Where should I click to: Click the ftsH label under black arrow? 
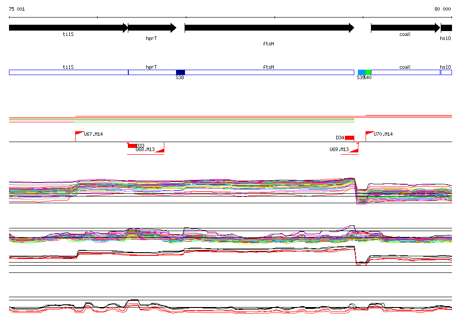click(268, 44)
